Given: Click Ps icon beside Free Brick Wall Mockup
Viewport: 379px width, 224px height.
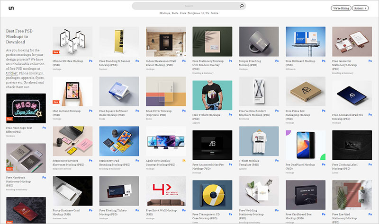Looking at the screenshot, I should (184, 210).
